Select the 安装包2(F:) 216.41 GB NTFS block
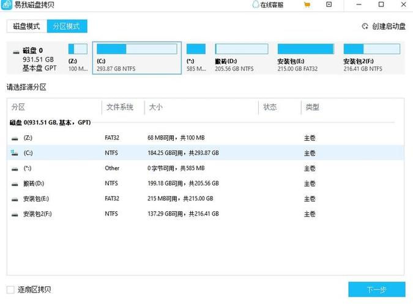 tap(371, 58)
